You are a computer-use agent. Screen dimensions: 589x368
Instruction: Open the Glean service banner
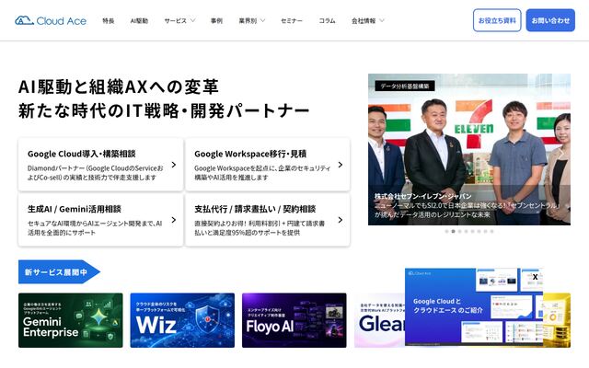point(379,320)
